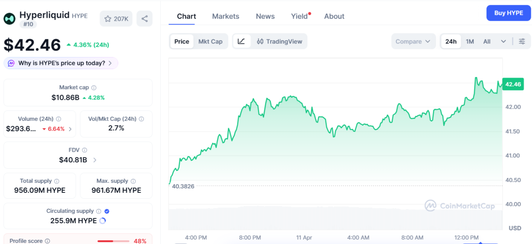Screen dimensions: 532x244
Task: Open the Compare dropdown
Action: 413,41
